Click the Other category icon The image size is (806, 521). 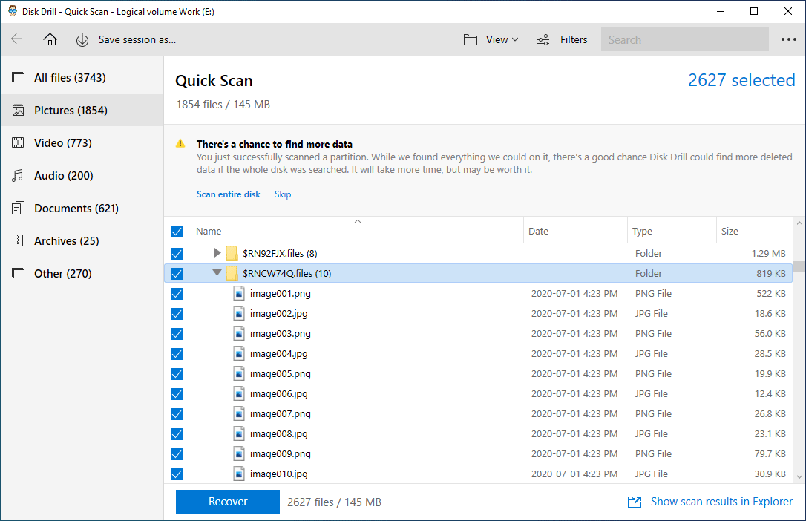point(18,273)
